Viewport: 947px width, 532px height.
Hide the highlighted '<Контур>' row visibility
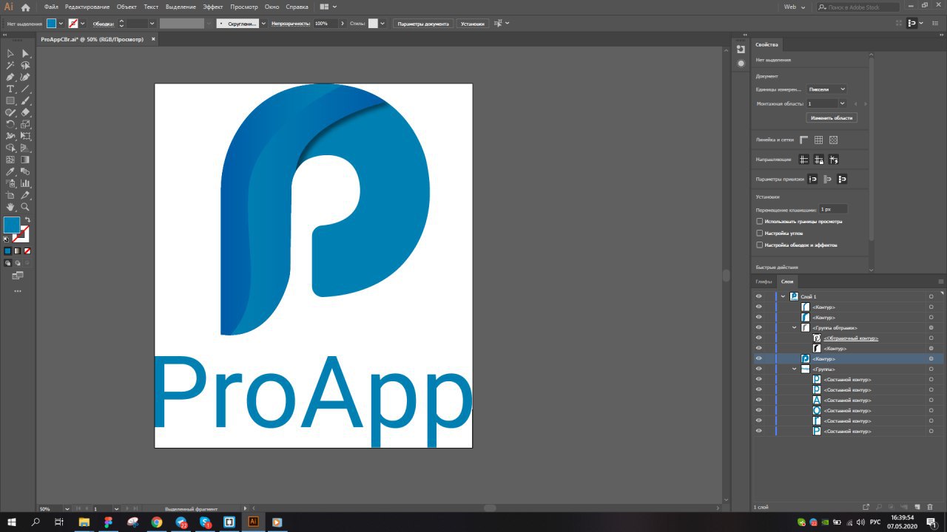[758, 358]
